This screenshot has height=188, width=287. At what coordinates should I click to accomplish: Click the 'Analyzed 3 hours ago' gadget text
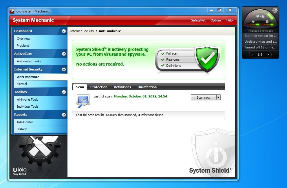tap(260, 31)
